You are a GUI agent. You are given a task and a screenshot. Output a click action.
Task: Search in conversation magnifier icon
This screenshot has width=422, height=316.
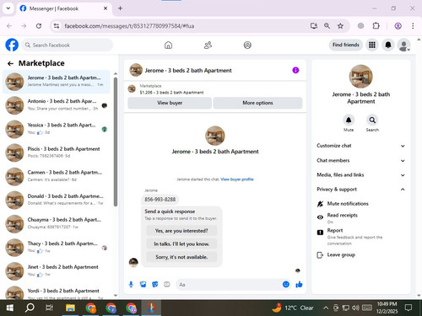point(372,121)
